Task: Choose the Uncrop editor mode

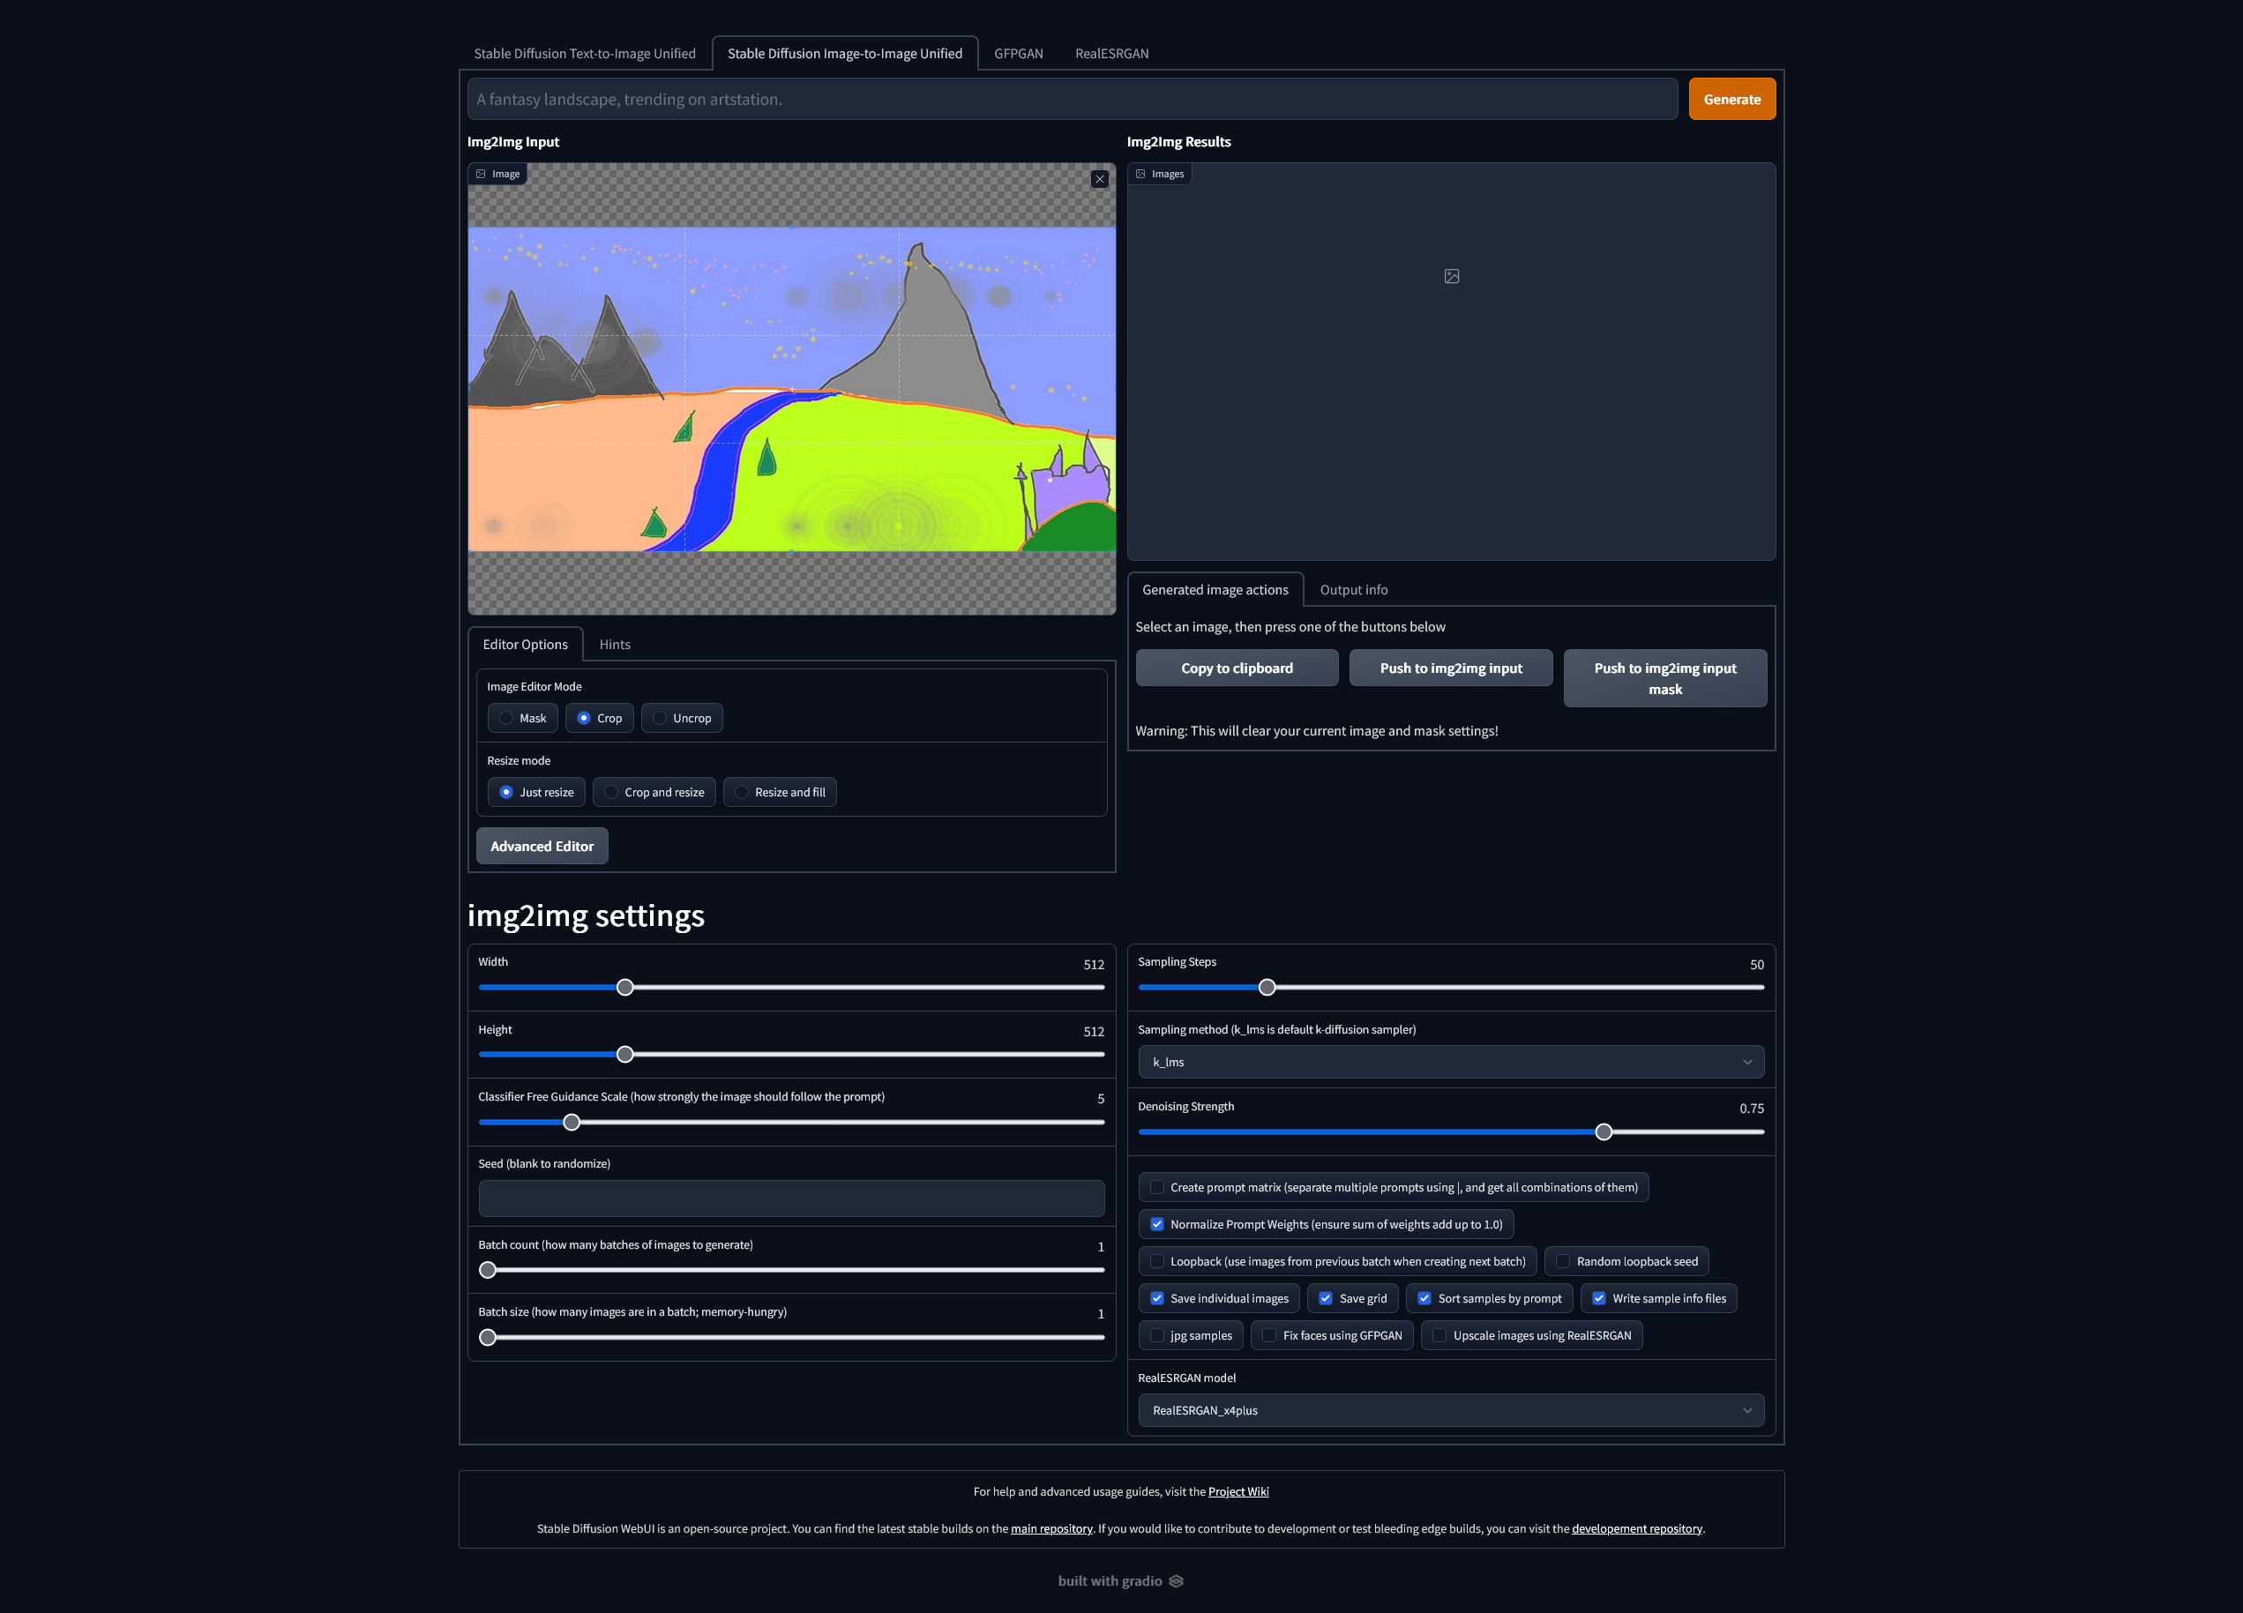Action: coord(660,718)
